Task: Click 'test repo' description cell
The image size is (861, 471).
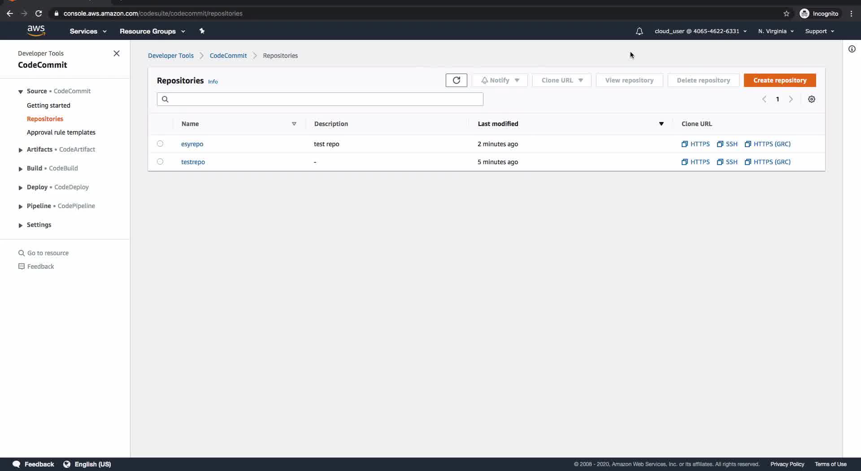Action: point(326,144)
